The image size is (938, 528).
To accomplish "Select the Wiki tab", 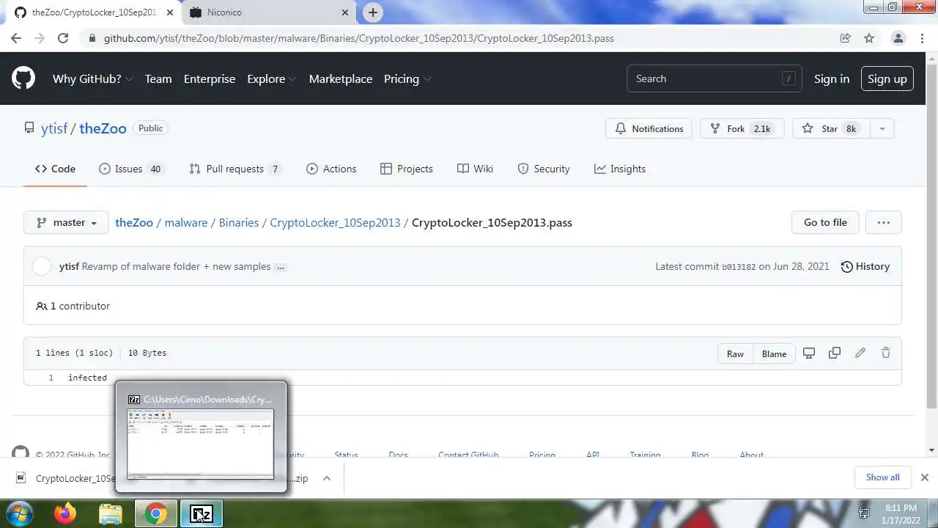I will [x=475, y=169].
